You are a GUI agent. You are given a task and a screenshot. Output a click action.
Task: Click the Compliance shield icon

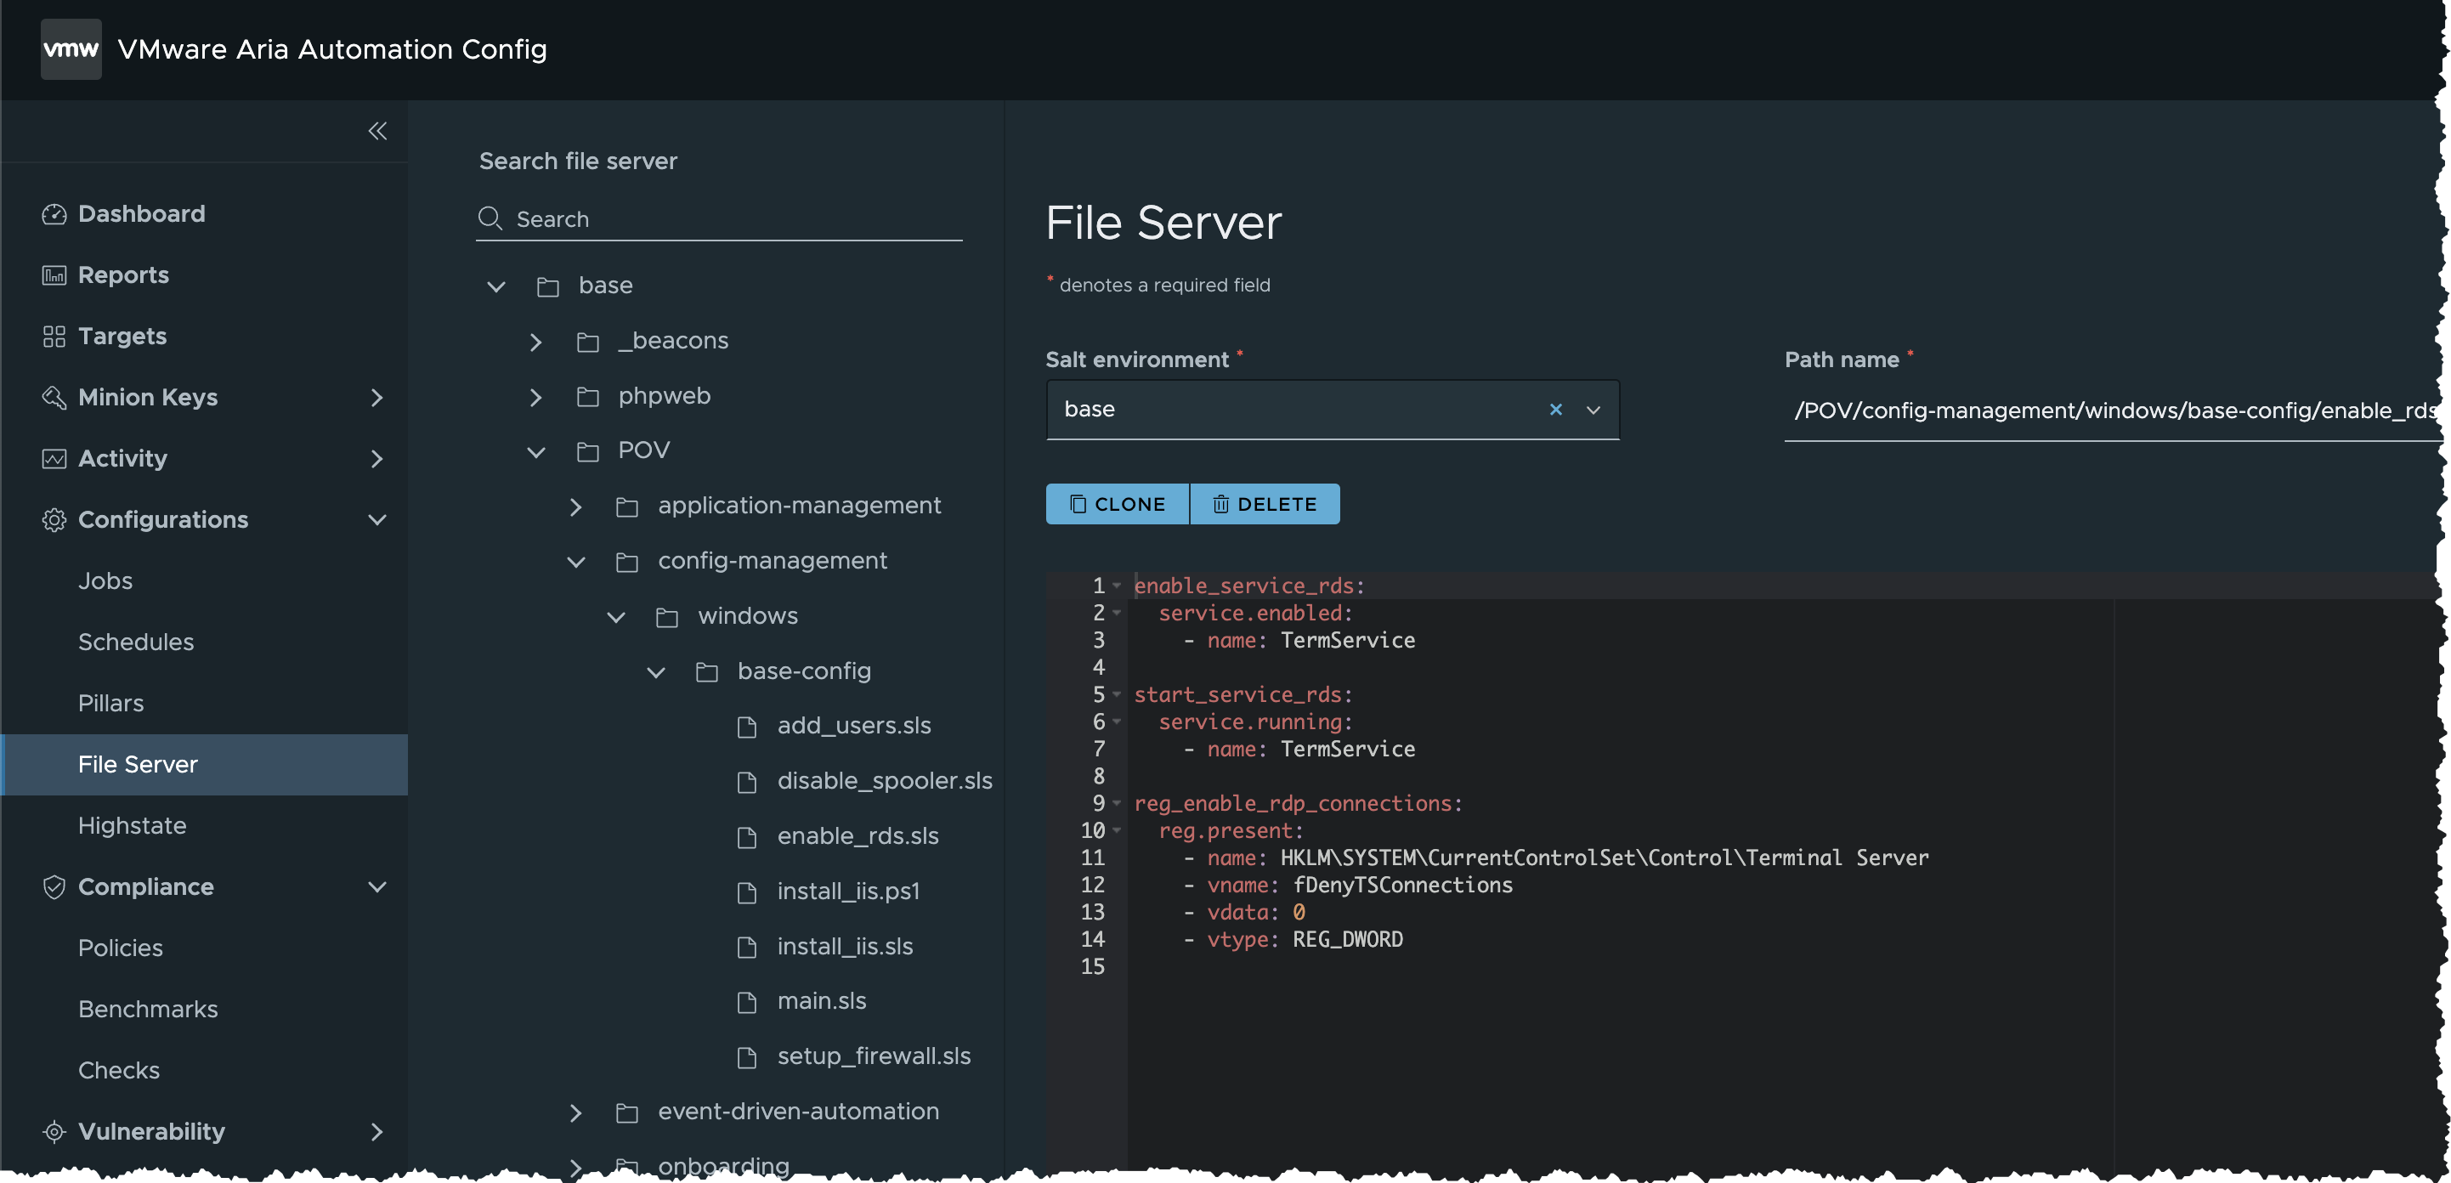click(54, 887)
